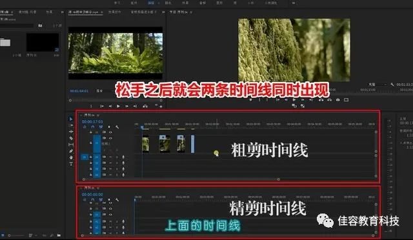
Task: Click the blue playhead marker on 00:00:17:03 ruler
Action: click(x=142, y=128)
